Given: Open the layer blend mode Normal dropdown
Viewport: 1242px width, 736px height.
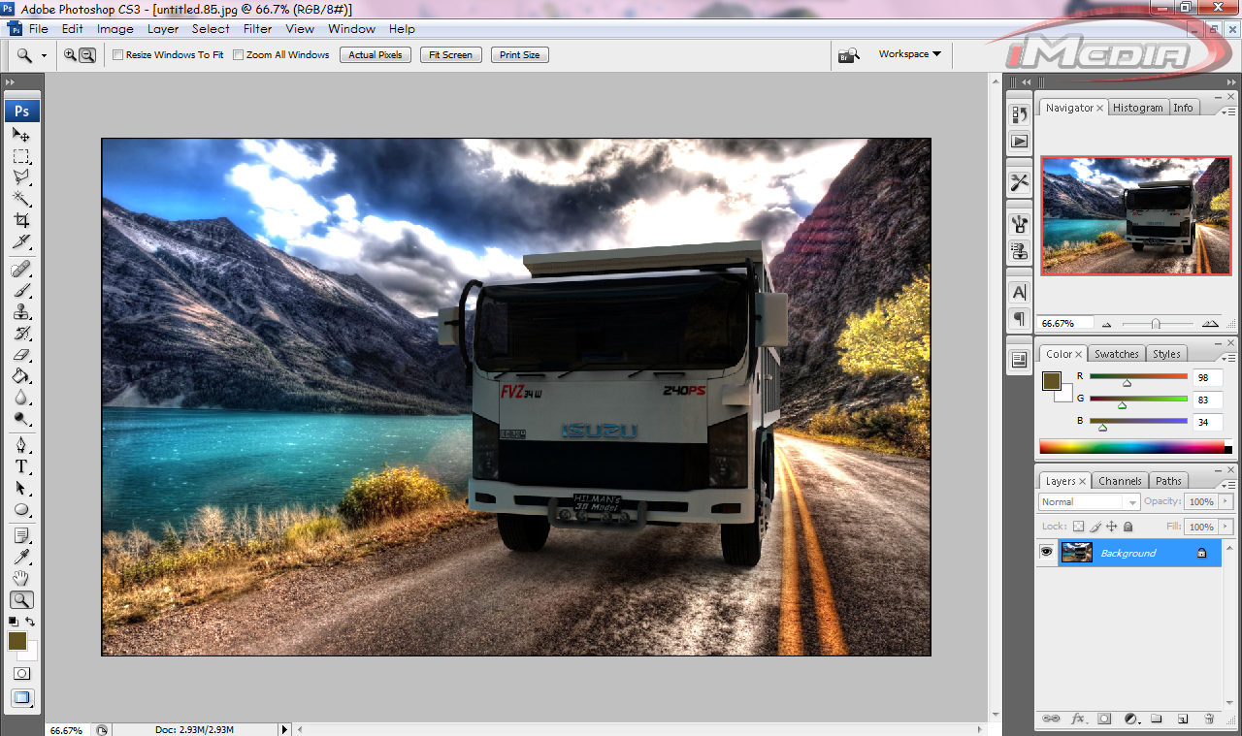Looking at the screenshot, I should tap(1089, 501).
